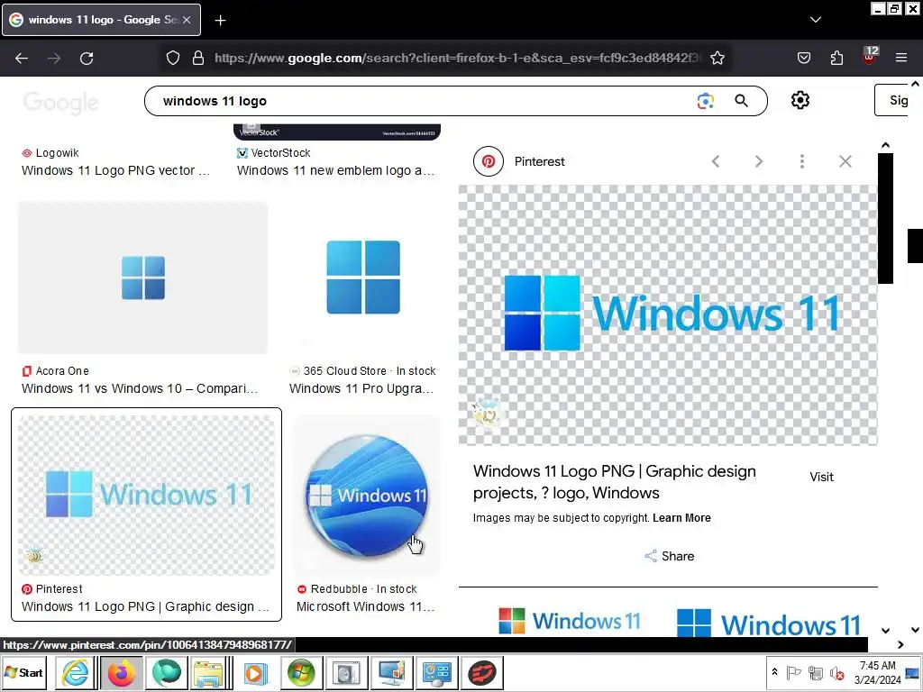
Task: Launch Internet Explorer from the taskbar
Action: [75, 672]
